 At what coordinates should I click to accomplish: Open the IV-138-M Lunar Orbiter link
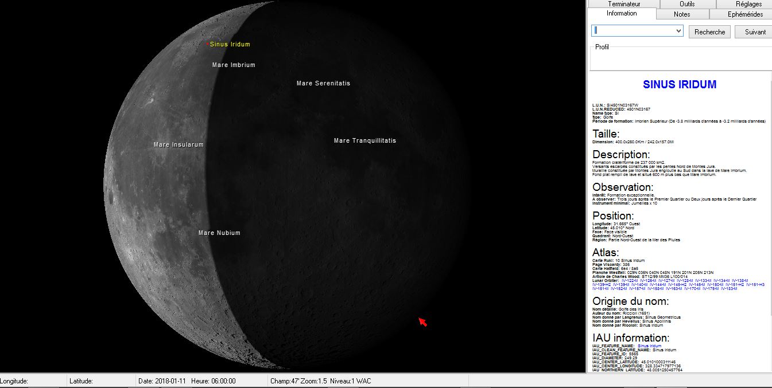click(x=740, y=281)
